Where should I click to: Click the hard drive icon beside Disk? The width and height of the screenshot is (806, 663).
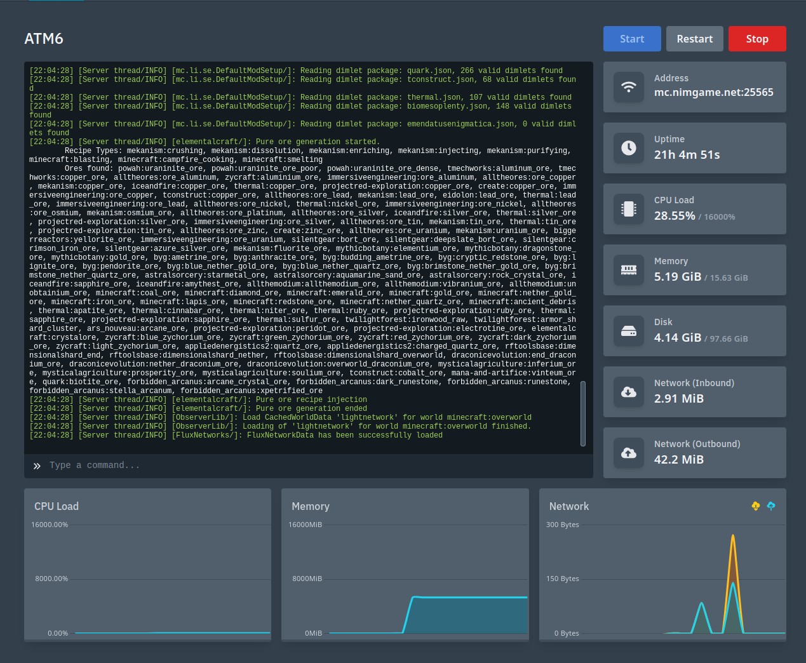click(628, 331)
